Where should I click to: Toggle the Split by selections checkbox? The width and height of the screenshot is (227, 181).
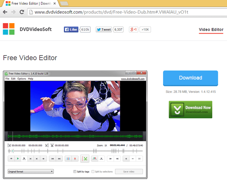coord(93,172)
